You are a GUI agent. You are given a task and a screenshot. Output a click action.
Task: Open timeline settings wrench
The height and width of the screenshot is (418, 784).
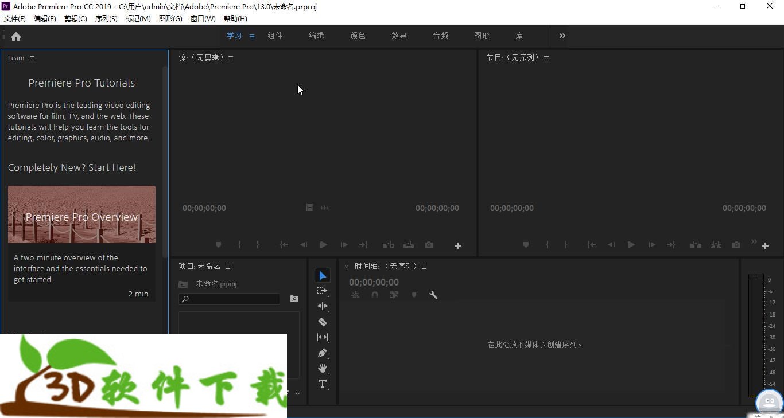point(433,295)
